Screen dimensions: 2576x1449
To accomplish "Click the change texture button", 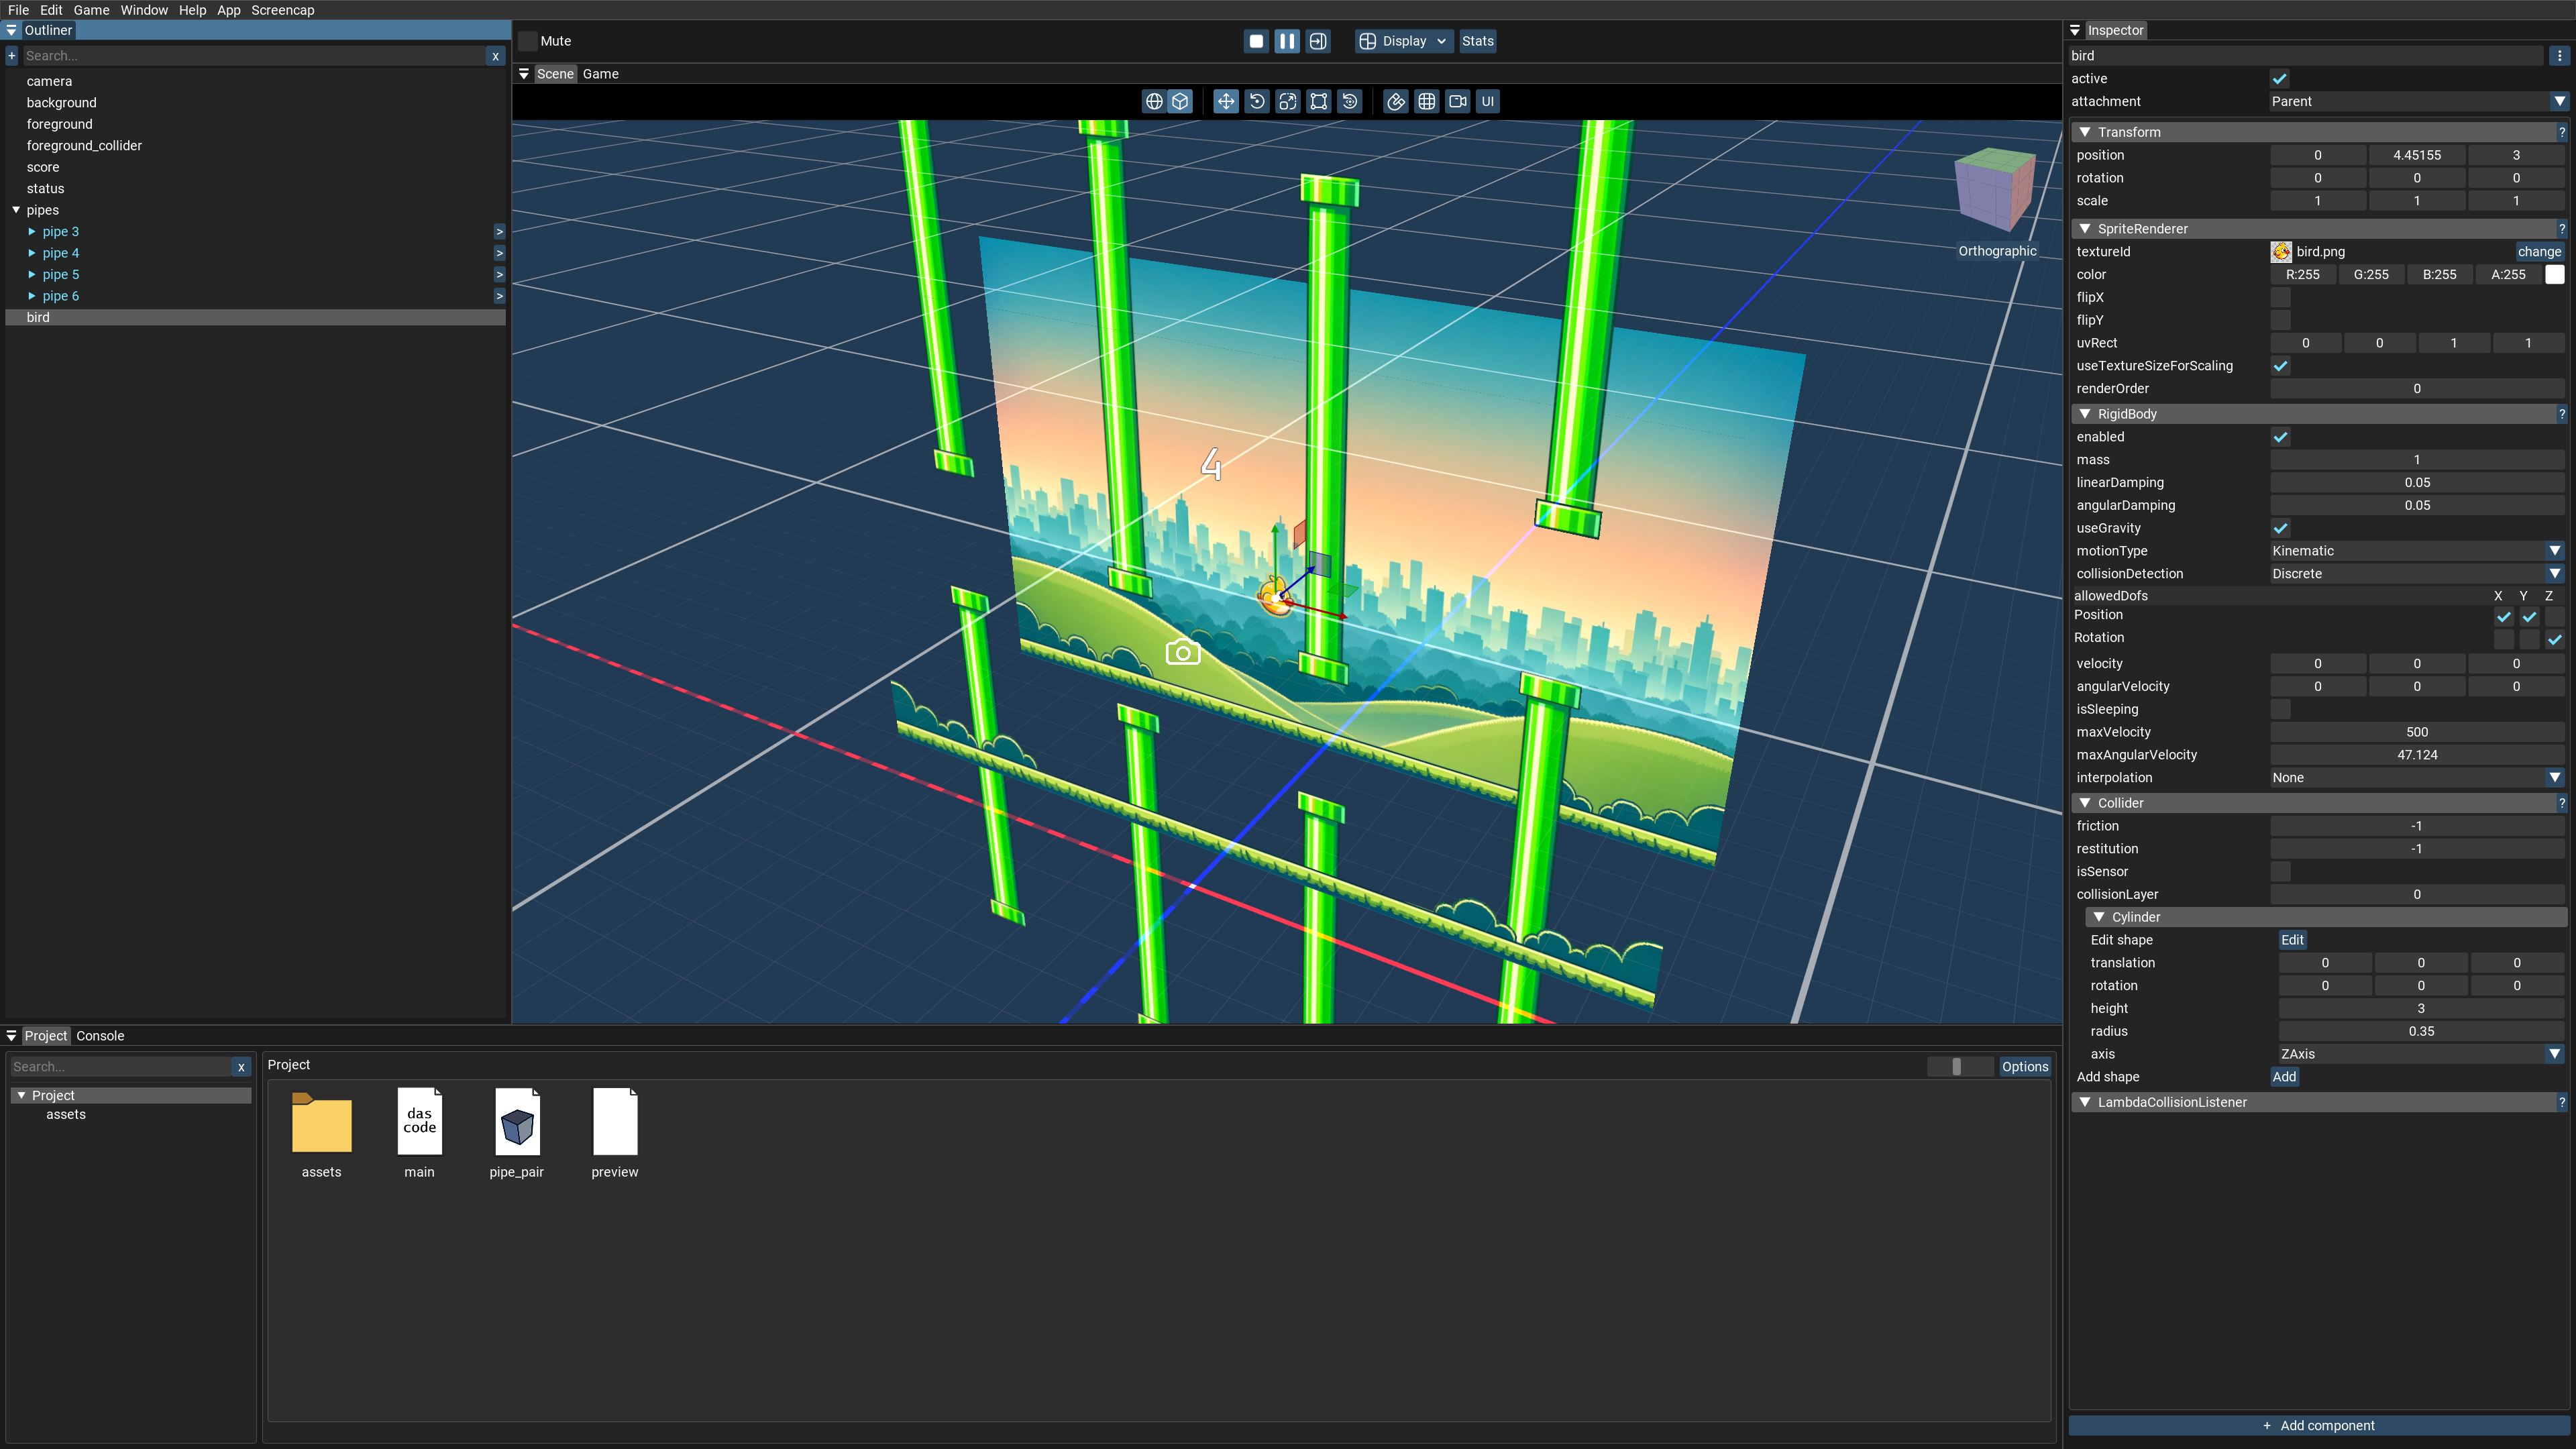I will (2538, 252).
